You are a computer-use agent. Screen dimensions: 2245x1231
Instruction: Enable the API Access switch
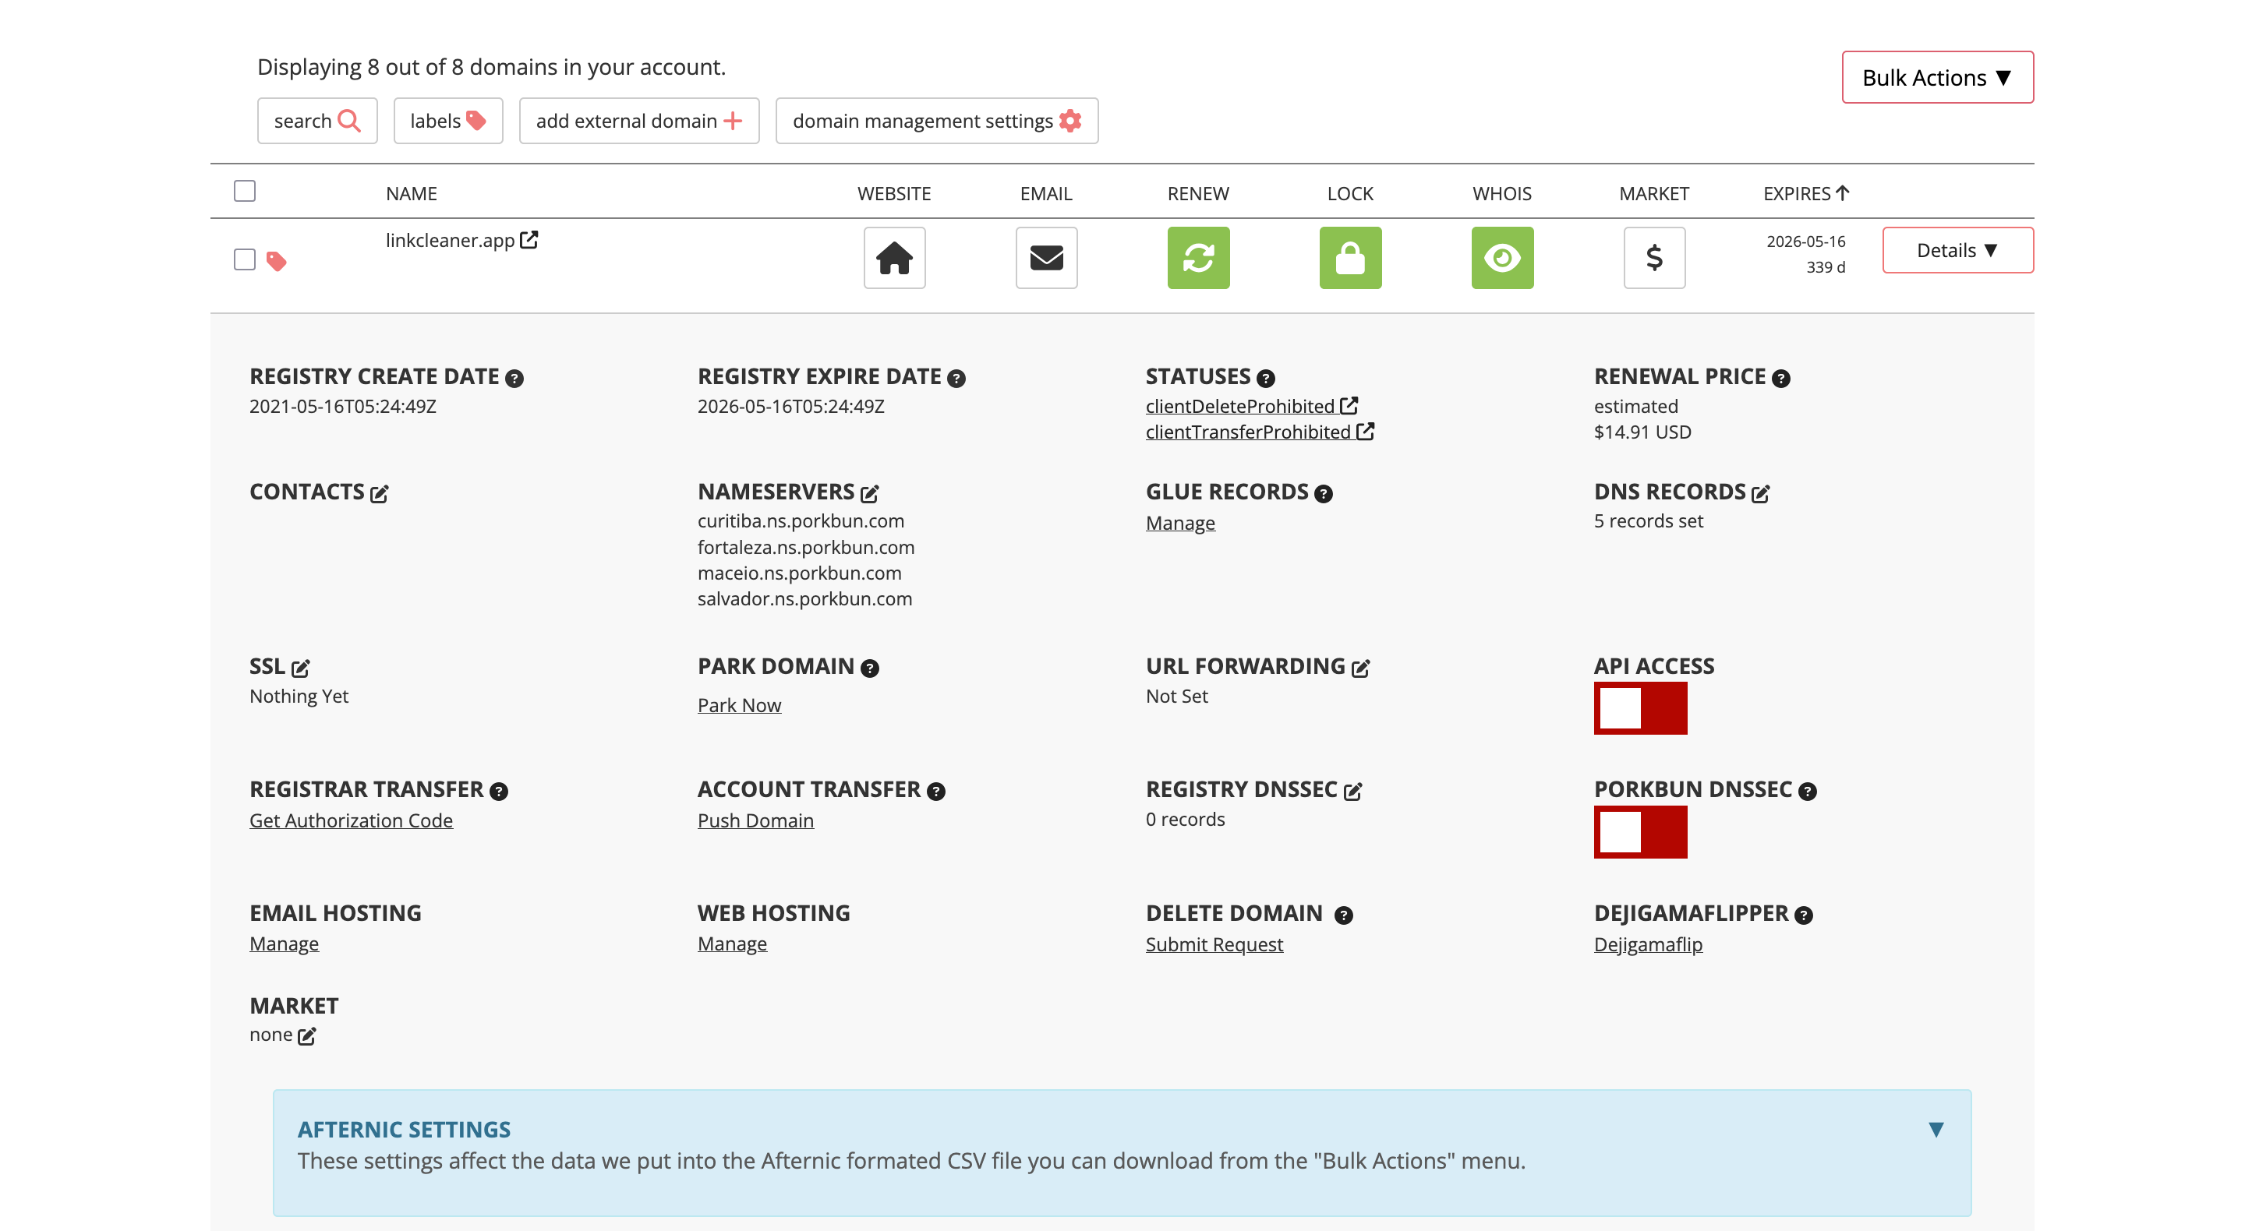tap(1639, 708)
